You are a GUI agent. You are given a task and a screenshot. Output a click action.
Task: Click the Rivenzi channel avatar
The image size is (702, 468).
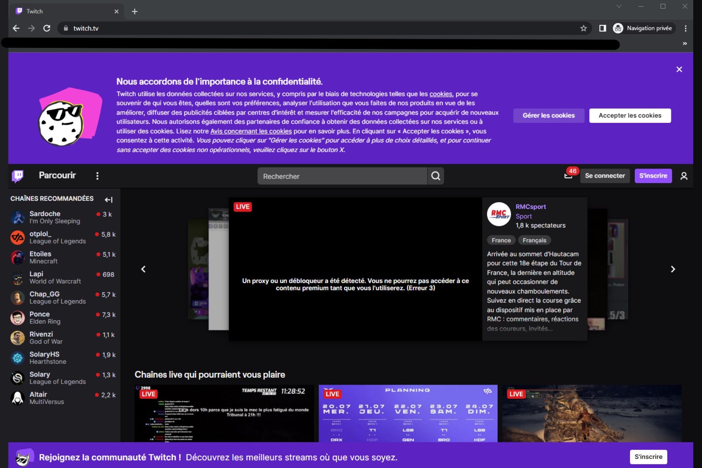[x=18, y=337]
